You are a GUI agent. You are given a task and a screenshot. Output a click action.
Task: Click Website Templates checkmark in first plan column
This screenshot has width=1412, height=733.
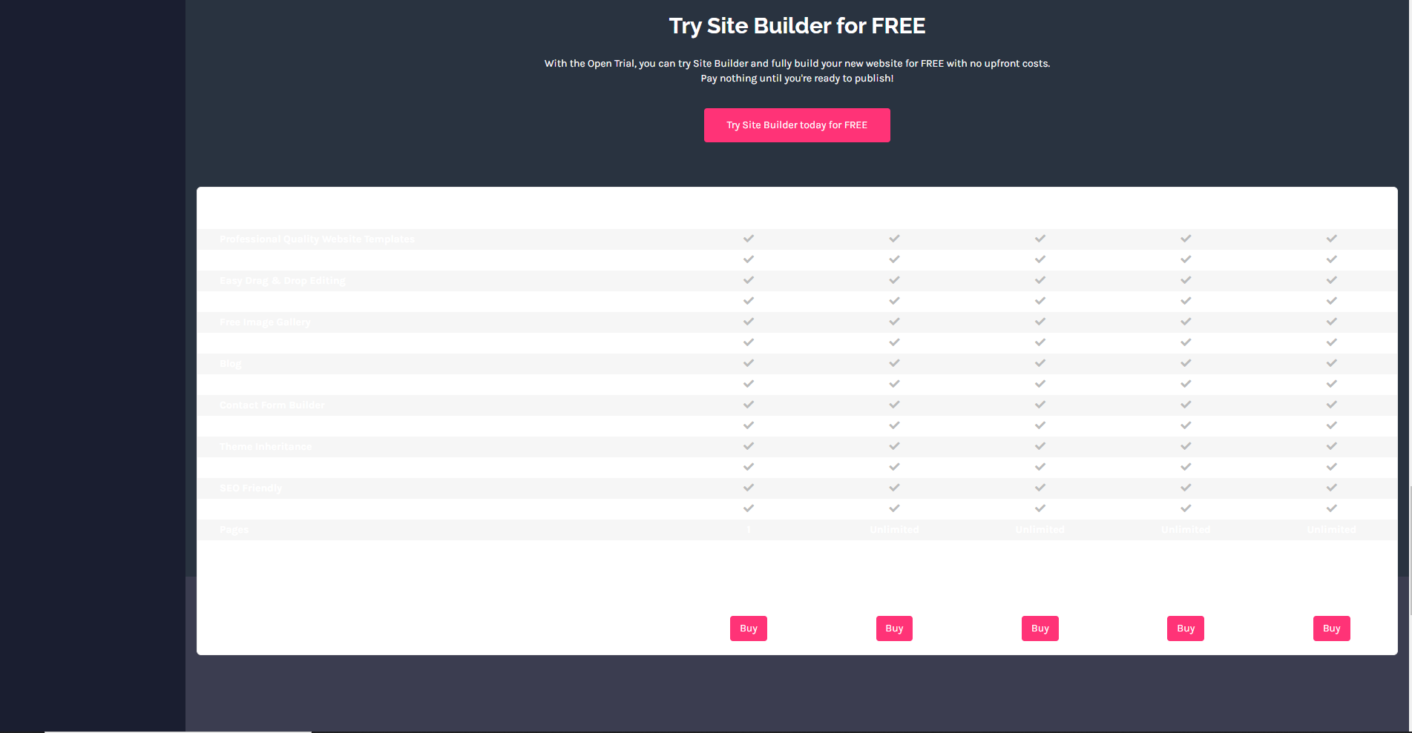749,239
